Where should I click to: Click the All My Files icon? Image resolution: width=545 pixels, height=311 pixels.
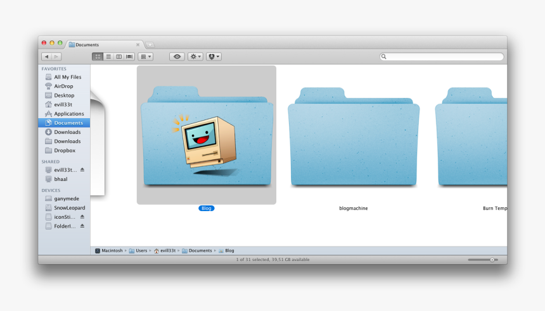tap(48, 77)
